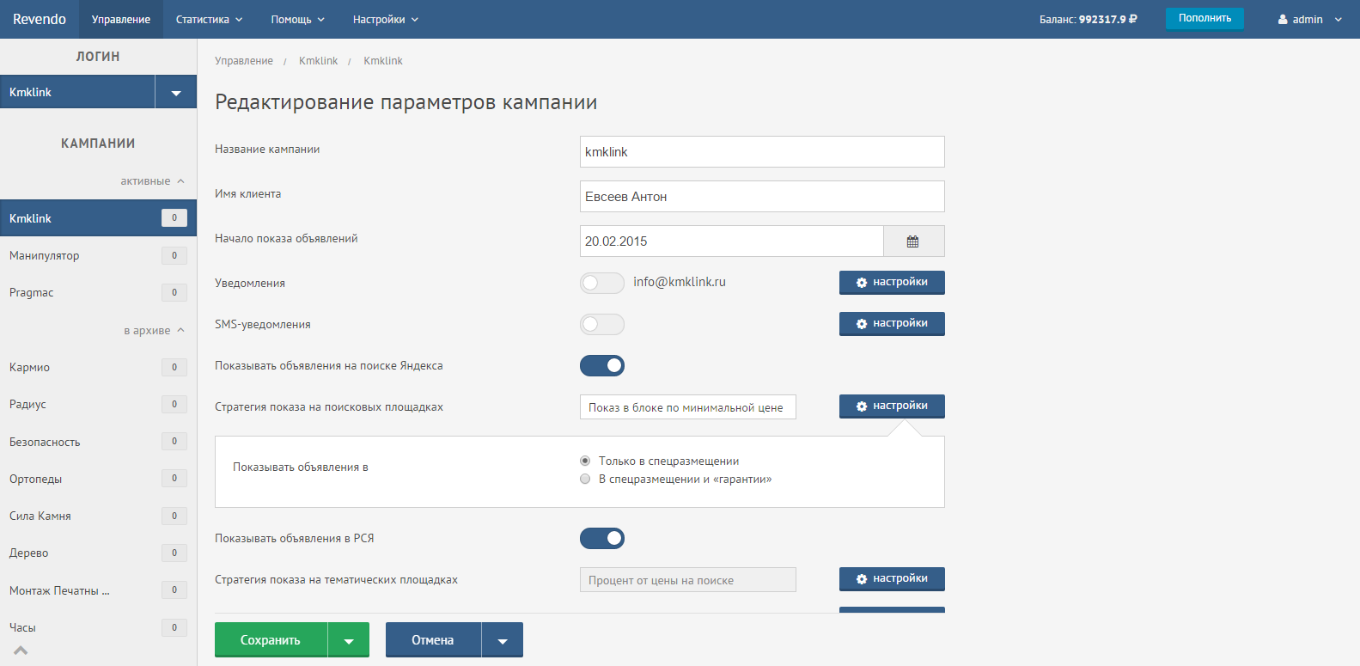Enable email notifications toggle
The height and width of the screenshot is (666, 1360).
coord(601,283)
